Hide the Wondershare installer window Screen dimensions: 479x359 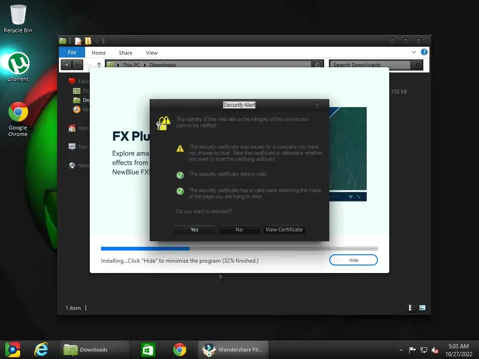coord(354,260)
